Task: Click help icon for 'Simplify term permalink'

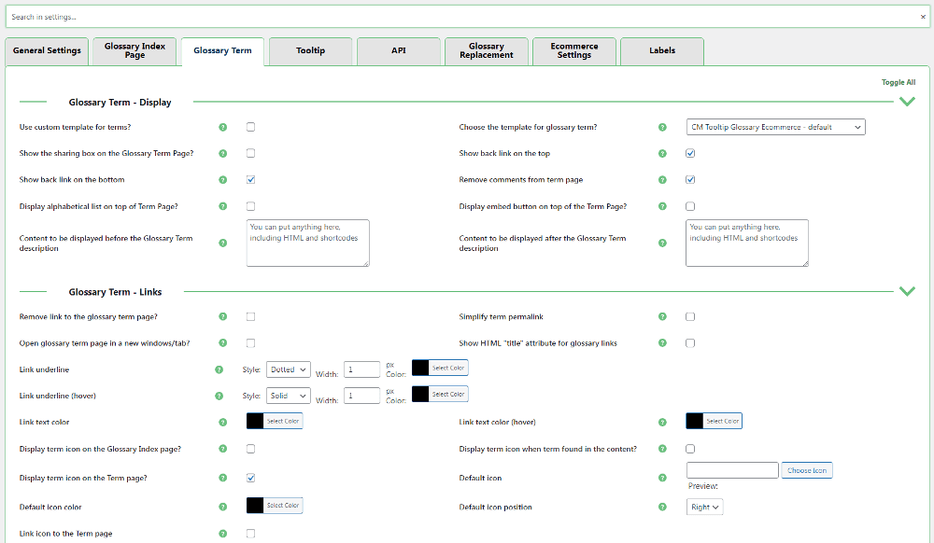Action: tap(662, 317)
